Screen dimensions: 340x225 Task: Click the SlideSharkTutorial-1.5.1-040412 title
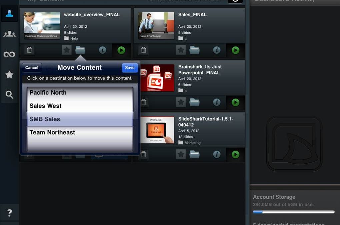(x=206, y=122)
